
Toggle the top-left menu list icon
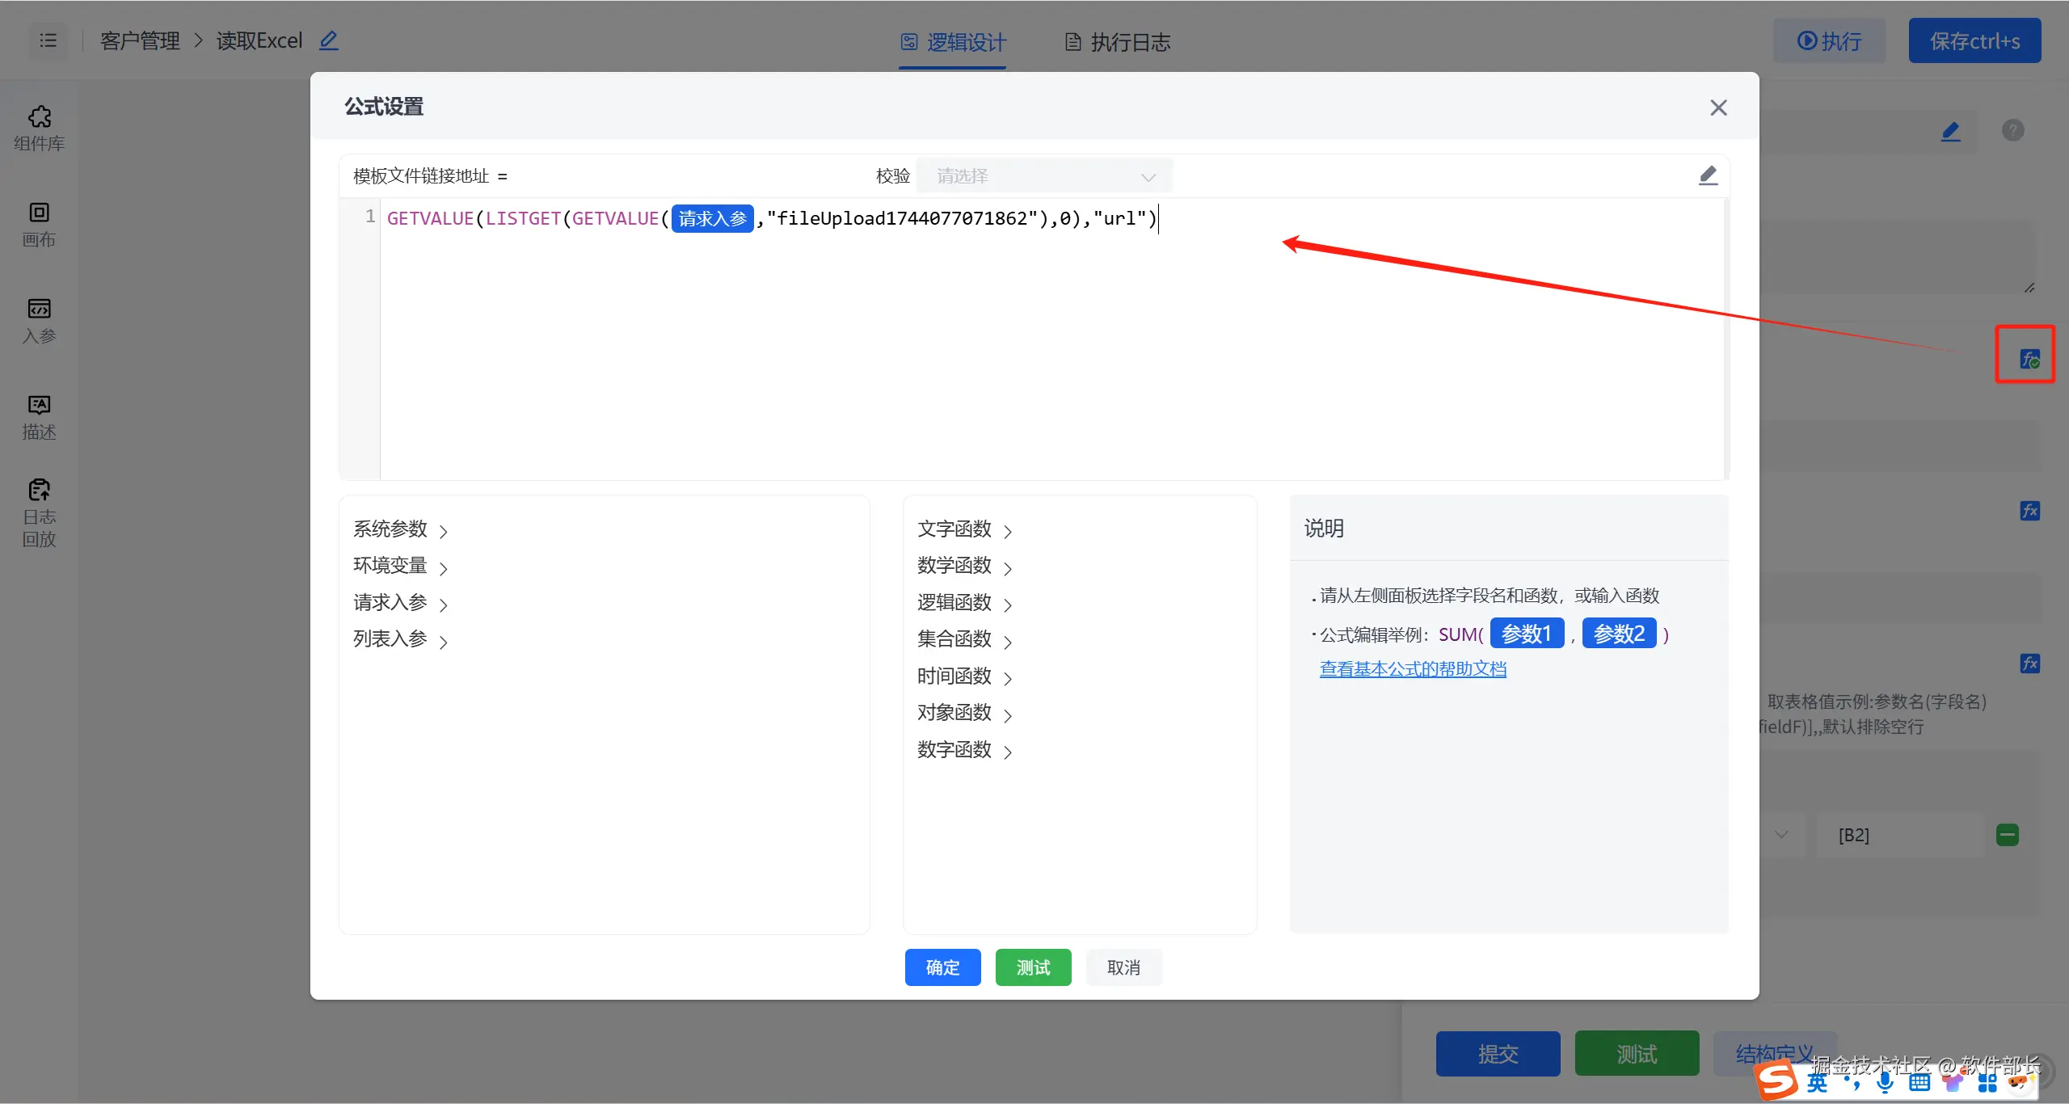(x=48, y=40)
